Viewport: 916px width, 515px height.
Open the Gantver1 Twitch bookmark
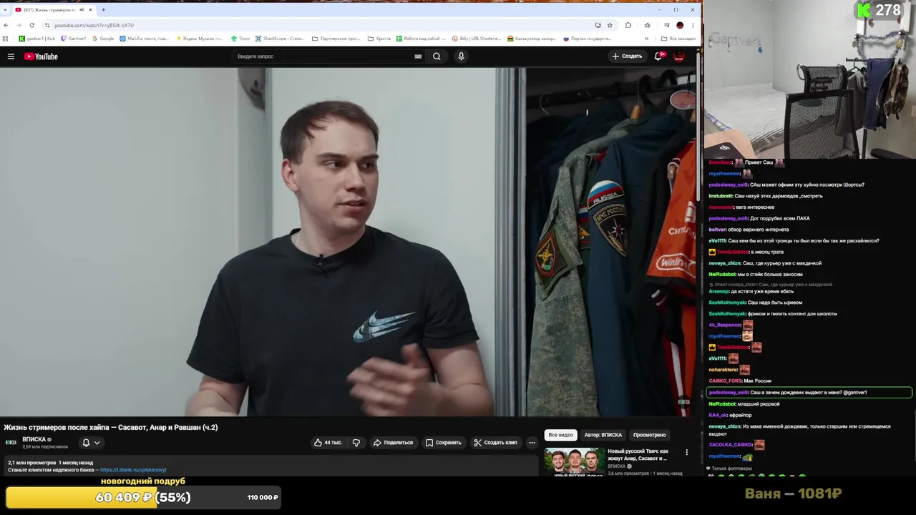pyautogui.click(x=74, y=39)
